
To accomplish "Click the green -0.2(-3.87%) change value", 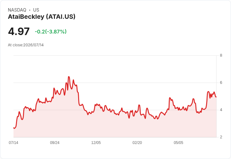I will (51, 32).
